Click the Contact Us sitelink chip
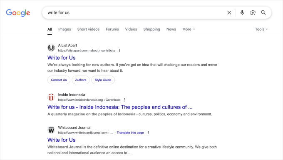Image resolution: width=283 pixels, height=160 pixels. coord(59,80)
